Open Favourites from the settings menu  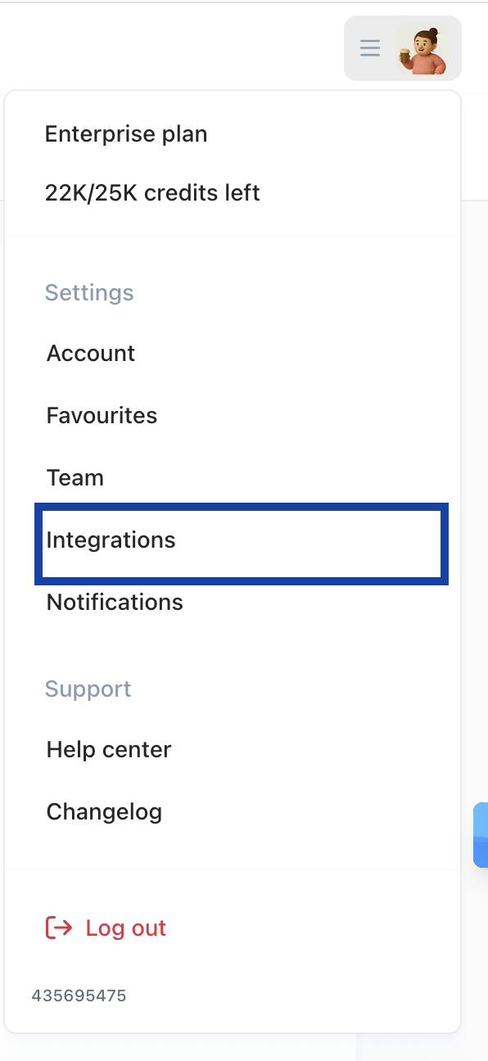[102, 416]
